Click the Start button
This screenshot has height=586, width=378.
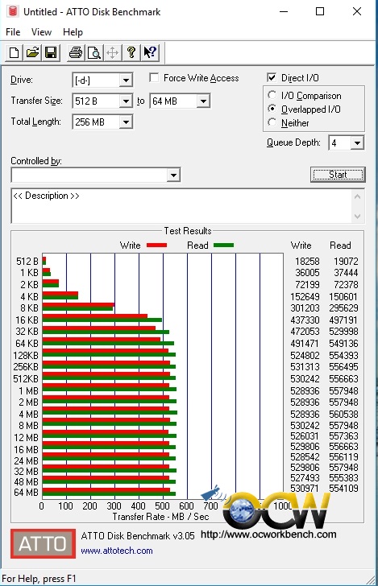click(x=338, y=175)
